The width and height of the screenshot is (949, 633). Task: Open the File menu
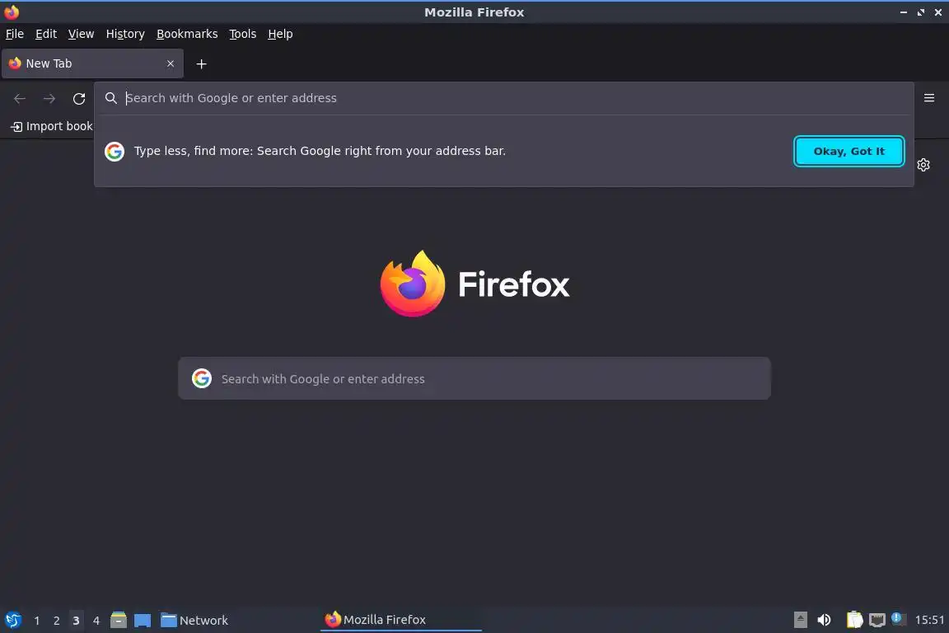pos(15,34)
